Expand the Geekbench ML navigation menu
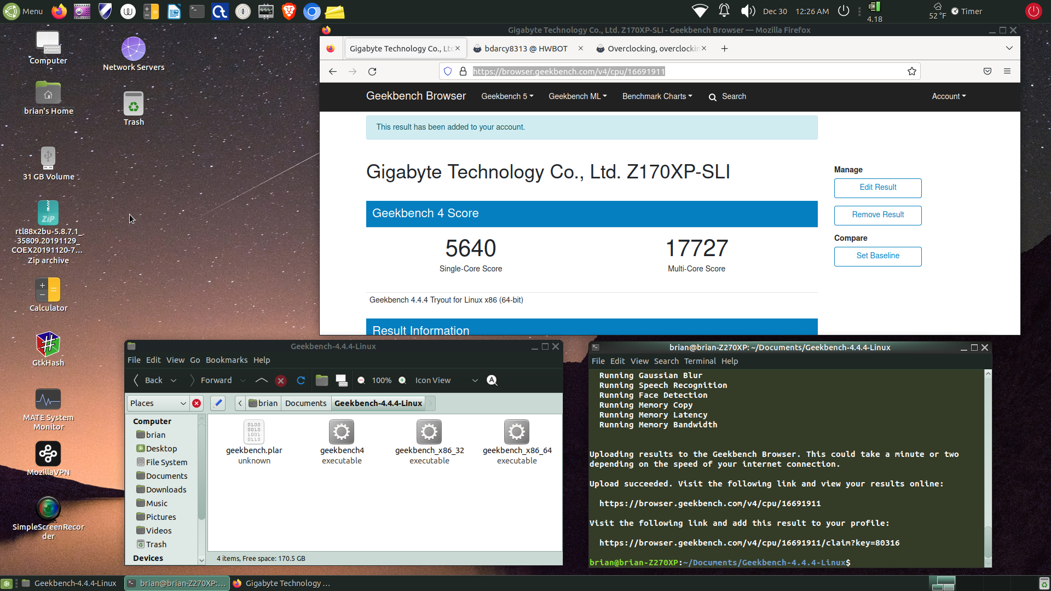 click(x=578, y=96)
